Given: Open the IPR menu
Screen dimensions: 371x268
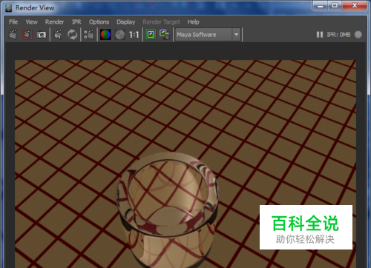Looking at the screenshot, I should 76,22.
